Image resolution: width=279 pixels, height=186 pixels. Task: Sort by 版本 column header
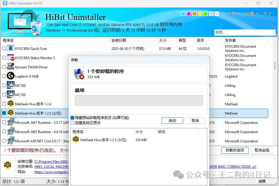(209, 40)
